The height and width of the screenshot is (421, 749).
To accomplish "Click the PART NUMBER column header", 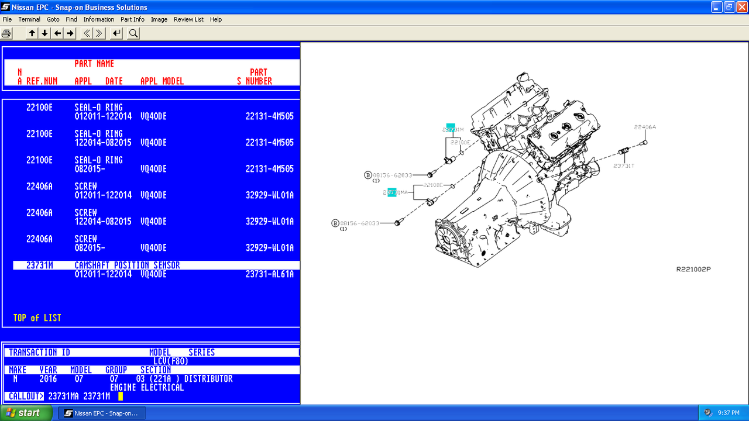I will pos(259,77).
